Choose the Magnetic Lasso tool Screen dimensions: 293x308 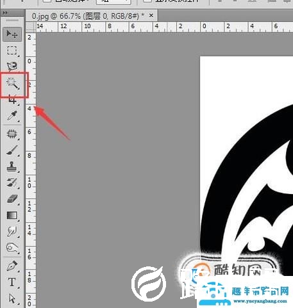tap(12, 66)
